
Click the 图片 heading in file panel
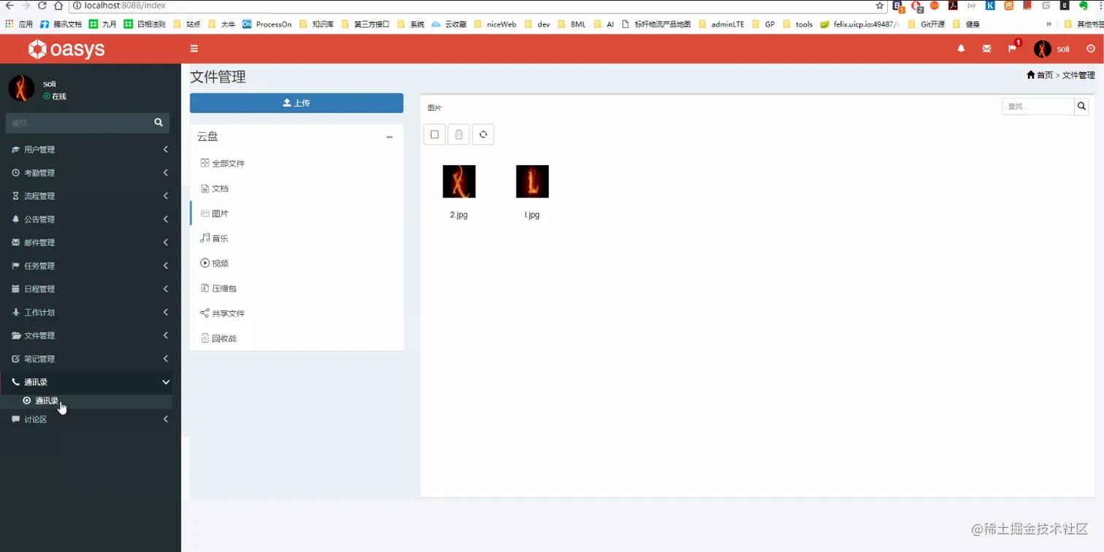coord(434,108)
